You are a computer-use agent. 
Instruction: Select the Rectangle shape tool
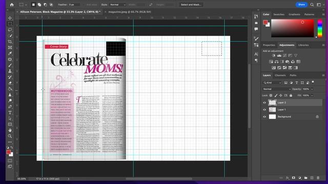[10, 124]
